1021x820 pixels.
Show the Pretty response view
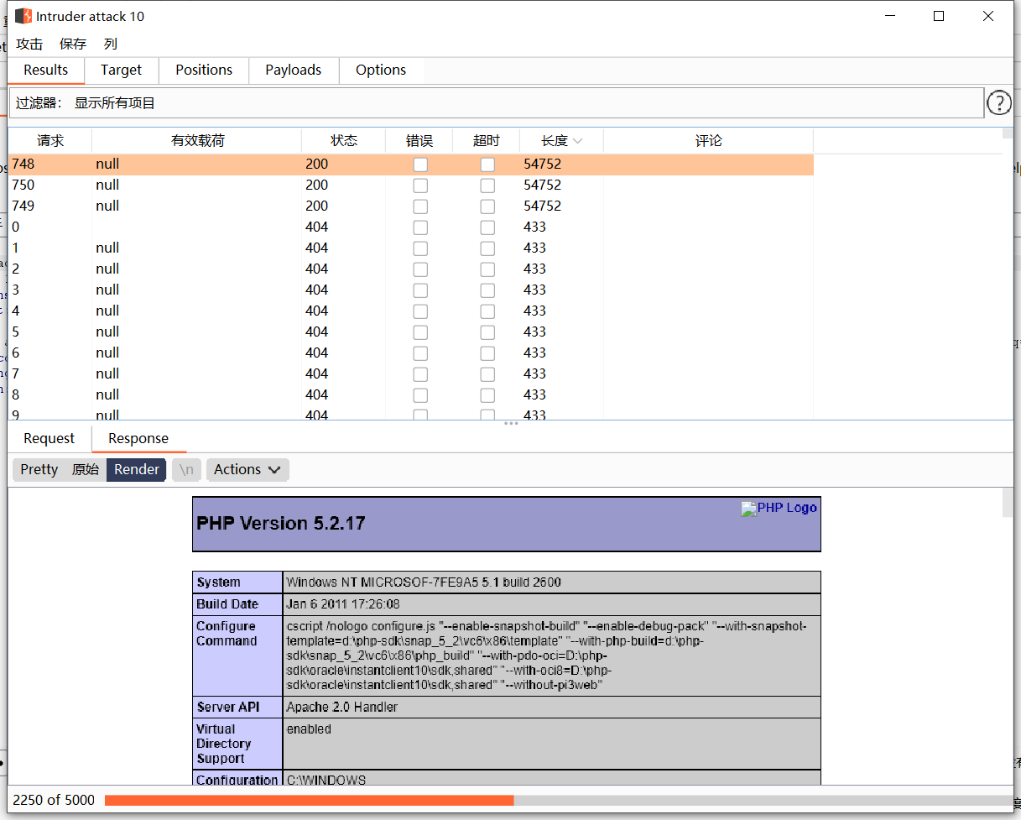pyautogui.click(x=39, y=469)
